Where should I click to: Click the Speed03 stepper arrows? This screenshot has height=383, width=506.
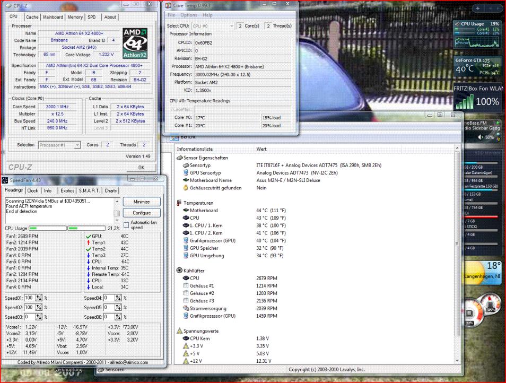tap(39, 317)
